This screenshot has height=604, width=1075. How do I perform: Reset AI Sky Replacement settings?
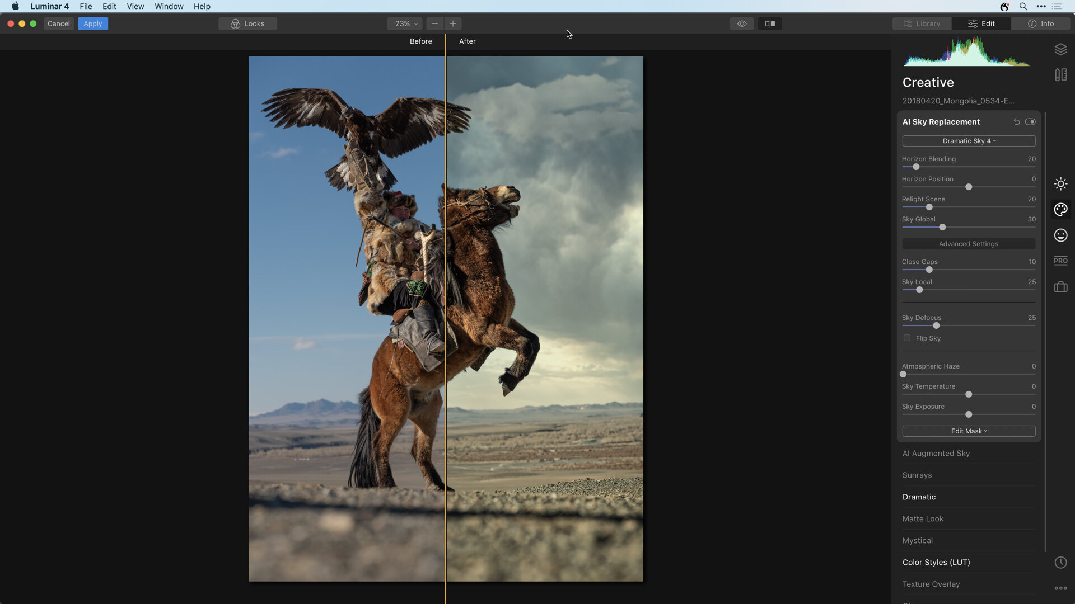click(1016, 122)
